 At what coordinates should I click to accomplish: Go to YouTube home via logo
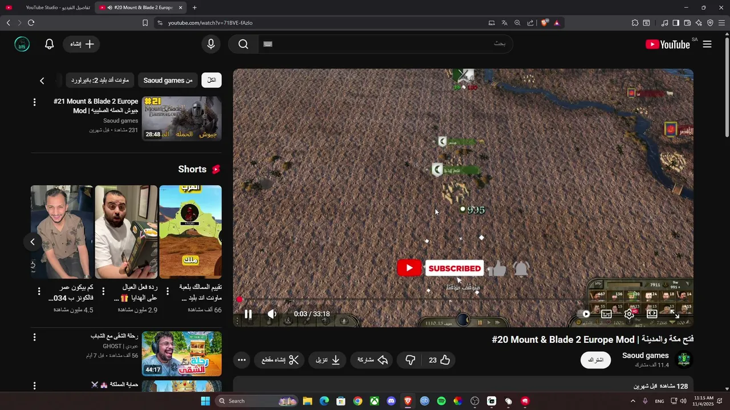(x=668, y=44)
